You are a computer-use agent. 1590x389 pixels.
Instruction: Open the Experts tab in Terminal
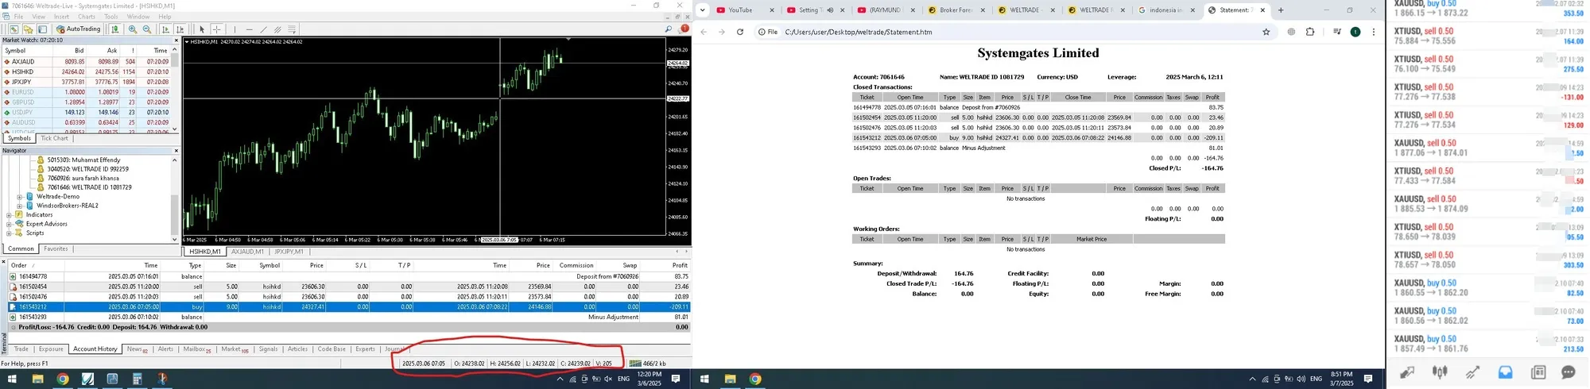point(365,349)
